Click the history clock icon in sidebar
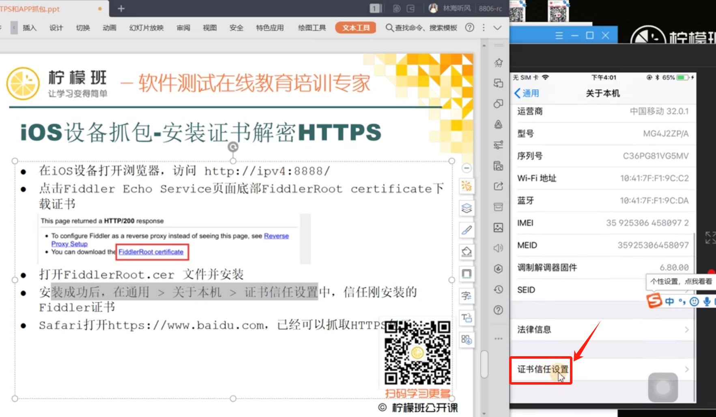The image size is (716, 417). [498, 289]
